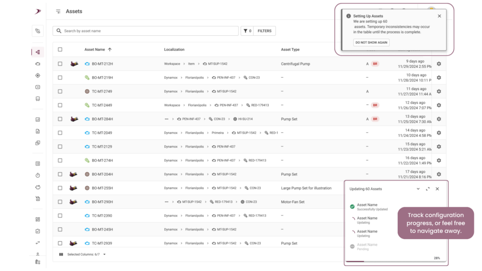Image resolution: width=482 pixels, height=271 pixels.
Task: Click the Asset Type column header
Action: click(x=290, y=49)
